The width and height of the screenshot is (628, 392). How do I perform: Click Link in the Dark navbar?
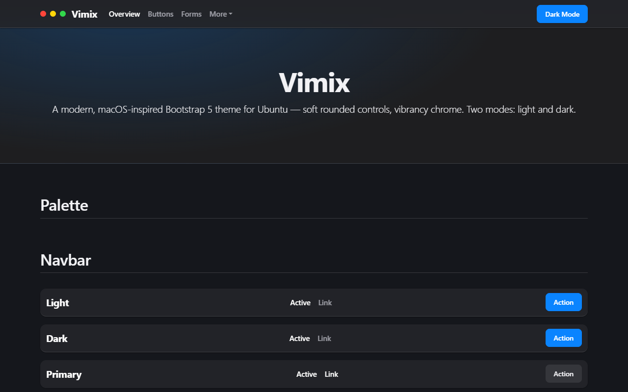coord(324,339)
